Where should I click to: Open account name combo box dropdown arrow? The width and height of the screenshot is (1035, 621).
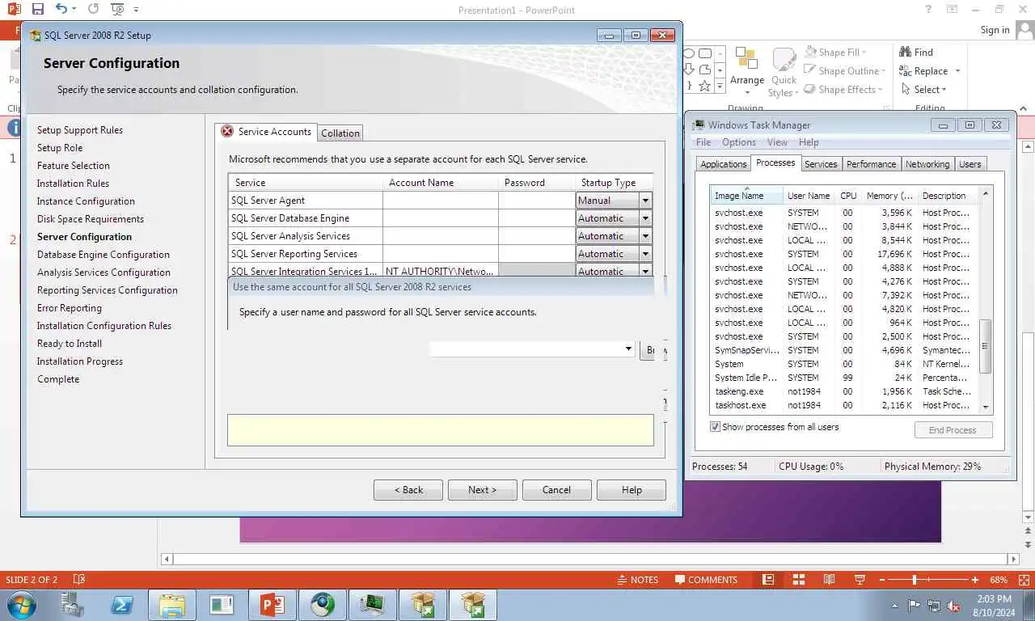pyautogui.click(x=628, y=349)
